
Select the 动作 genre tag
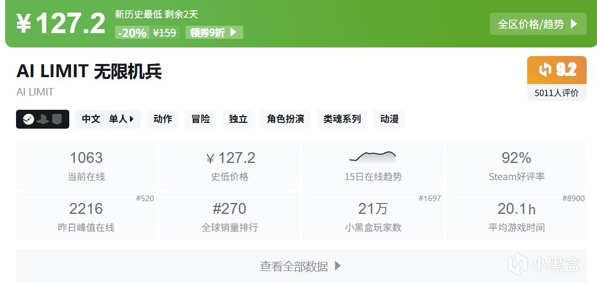coord(163,119)
